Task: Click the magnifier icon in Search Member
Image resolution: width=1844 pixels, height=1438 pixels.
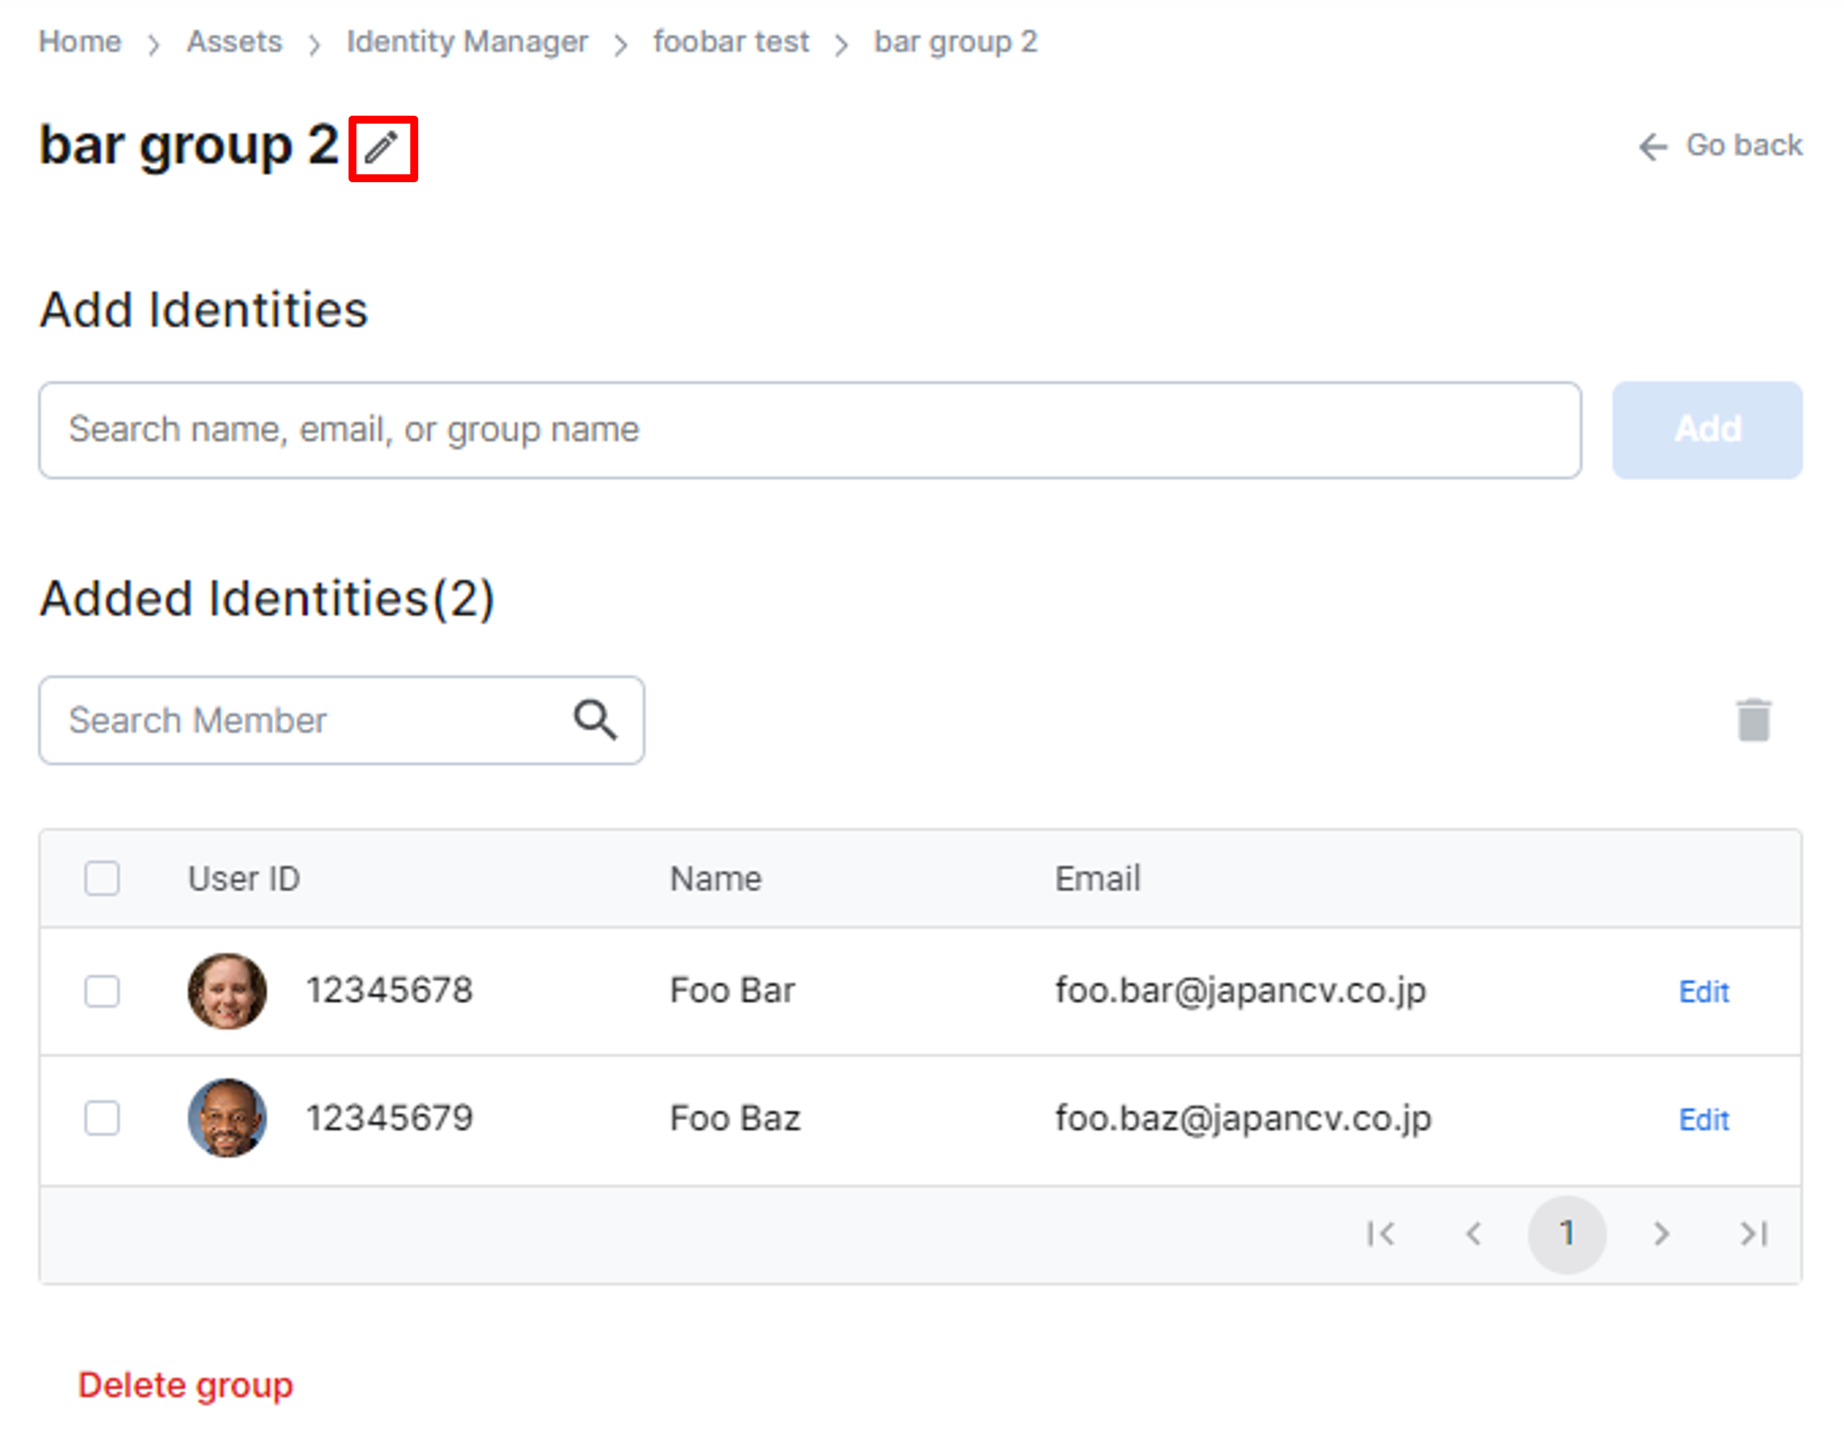Action: (x=595, y=720)
